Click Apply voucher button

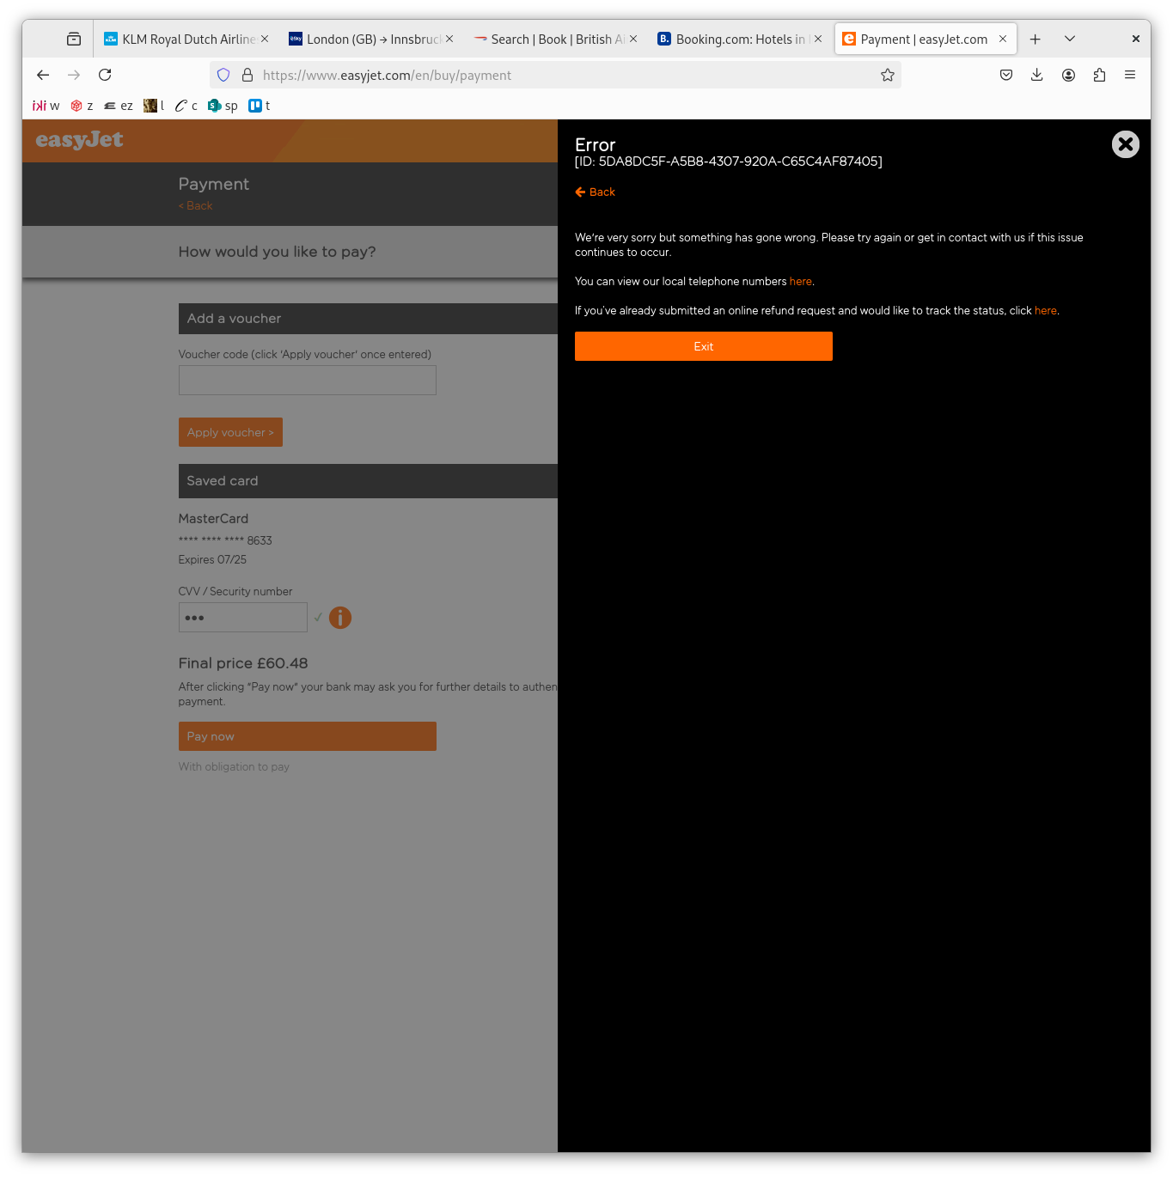[x=230, y=432]
